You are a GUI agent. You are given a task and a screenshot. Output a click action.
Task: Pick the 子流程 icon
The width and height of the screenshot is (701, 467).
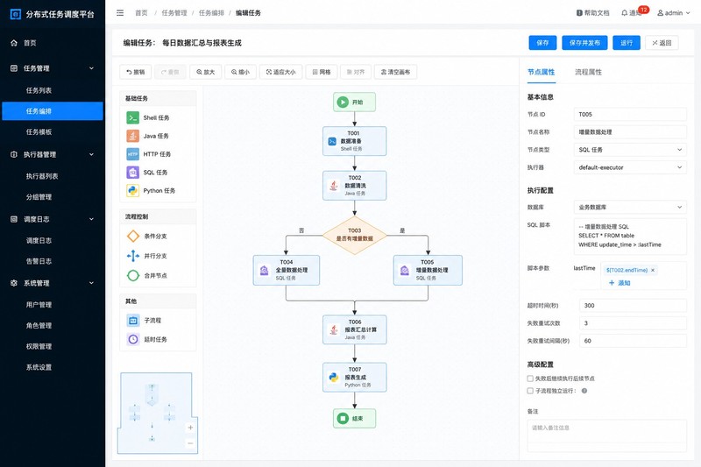pyautogui.click(x=133, y=321)
